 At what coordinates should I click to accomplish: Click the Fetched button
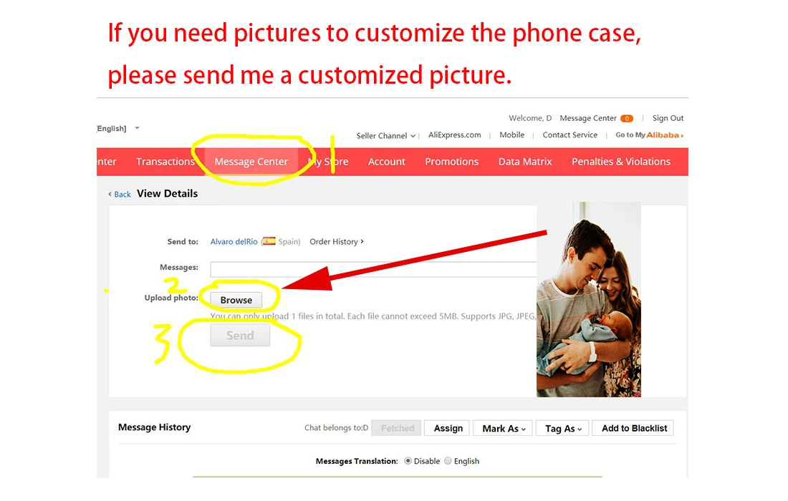point(397,428)
